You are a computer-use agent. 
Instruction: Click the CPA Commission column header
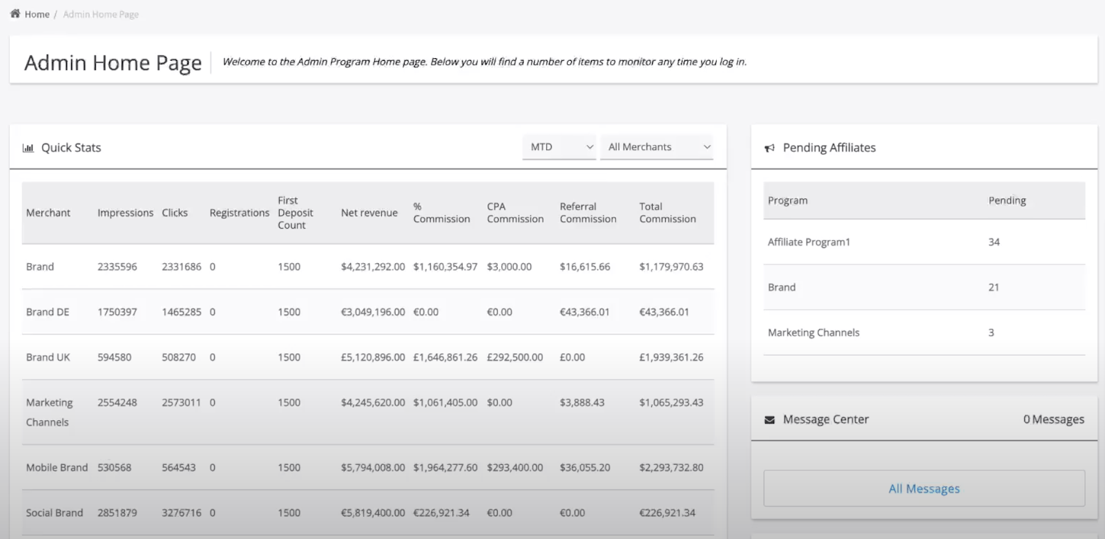(515, 213)
